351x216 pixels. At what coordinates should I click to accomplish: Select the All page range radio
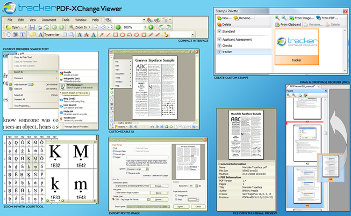[114, 148]
